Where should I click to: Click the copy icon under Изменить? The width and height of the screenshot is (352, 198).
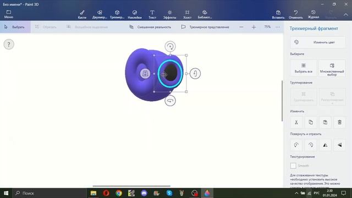[x=311, y=122]
